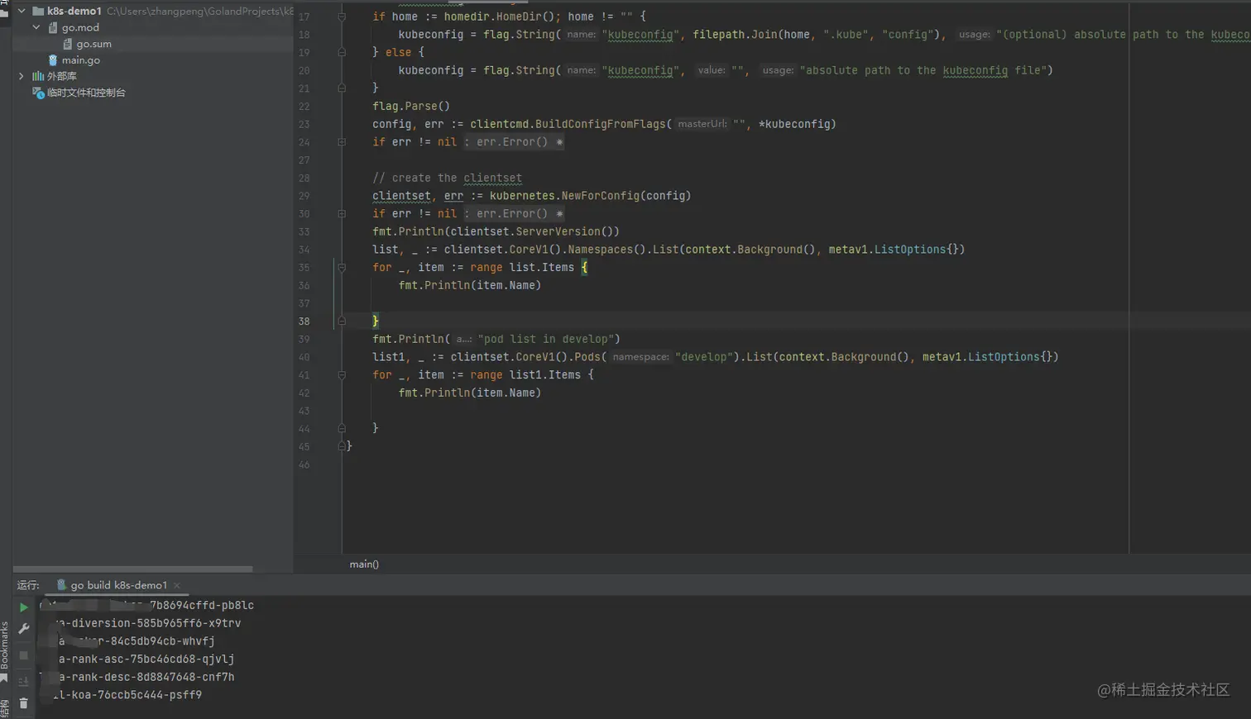Click collapsed 'err.Error()' on line 24
Image resolution: width=1251 pixels, height=719 pixels.
512,142
